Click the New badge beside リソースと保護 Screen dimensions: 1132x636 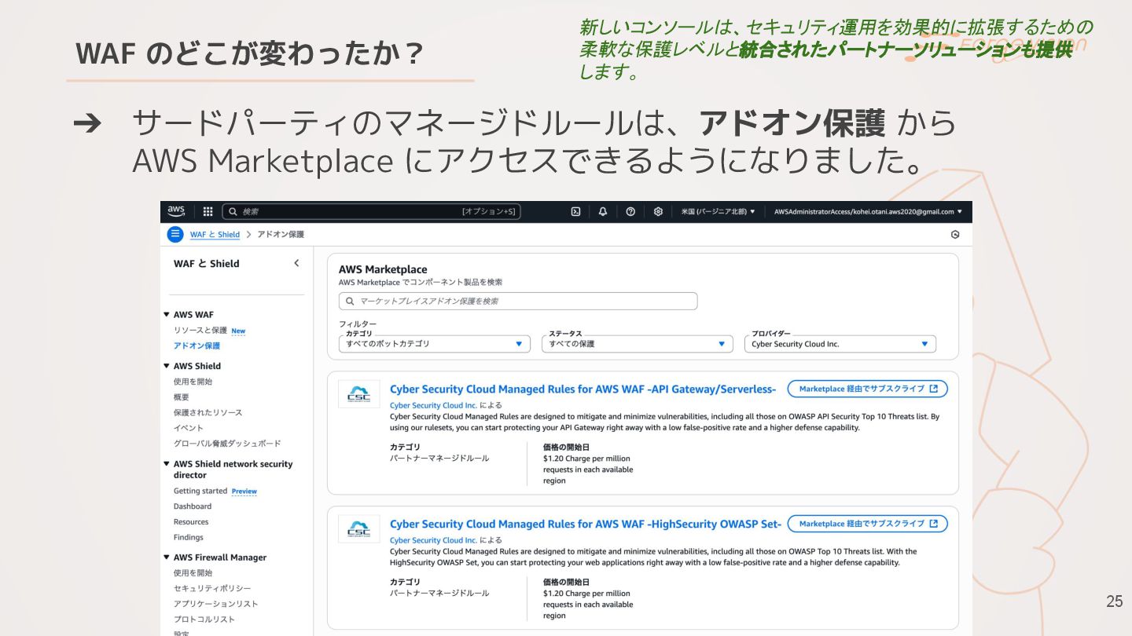pos(238,331)
